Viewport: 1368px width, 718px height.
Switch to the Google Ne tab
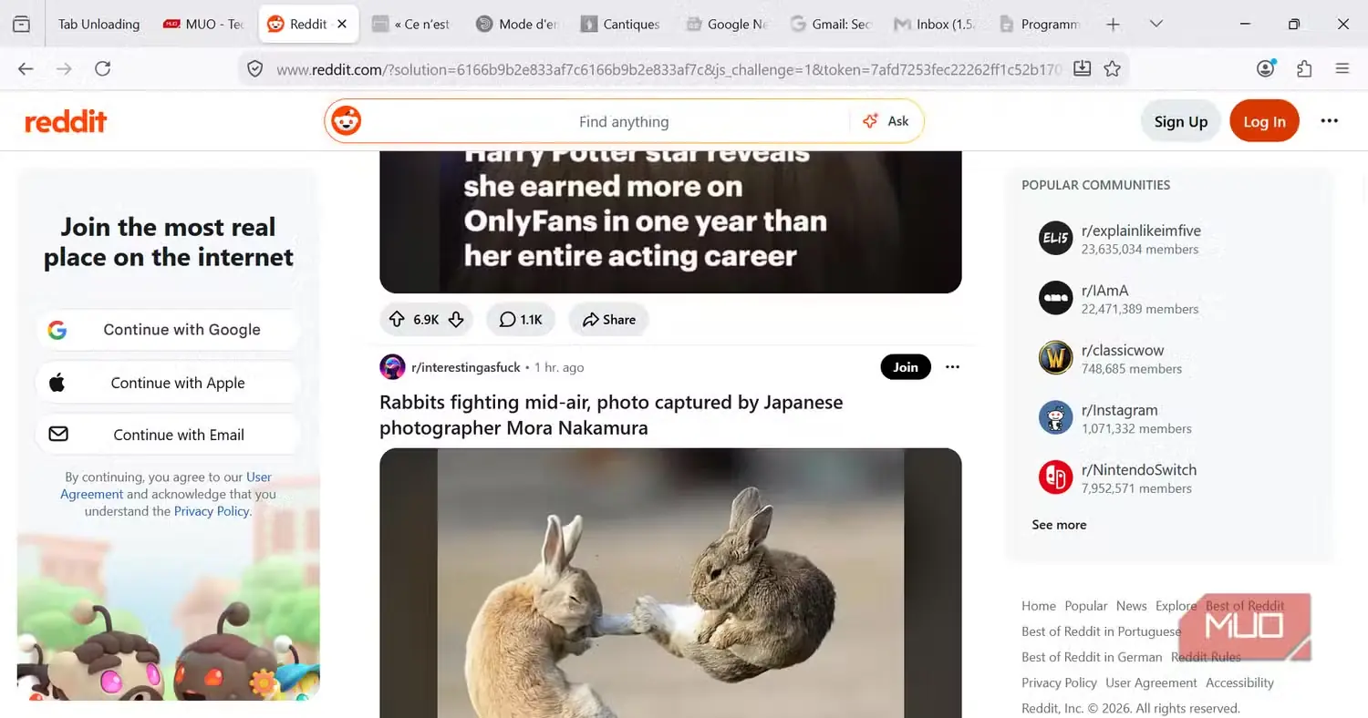tap(726, 25)
